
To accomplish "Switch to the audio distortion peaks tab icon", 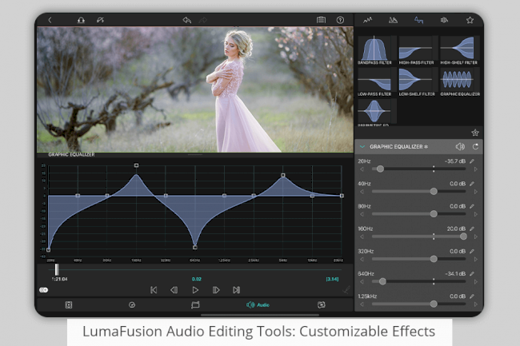I will [393, 20].
